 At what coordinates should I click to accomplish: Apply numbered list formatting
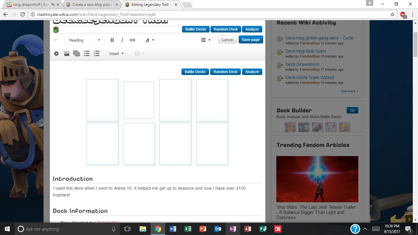tap(97, 54)
